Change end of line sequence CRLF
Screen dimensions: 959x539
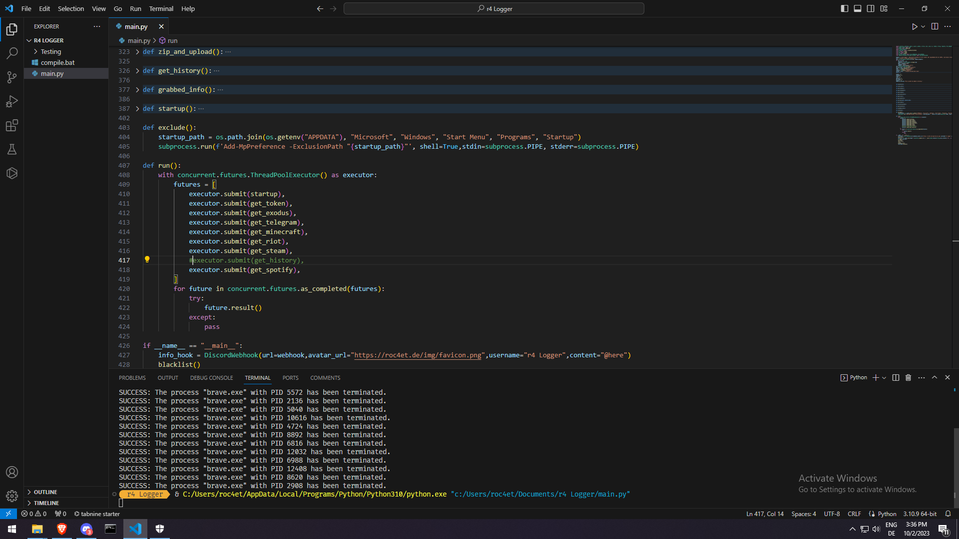[854, 514]
